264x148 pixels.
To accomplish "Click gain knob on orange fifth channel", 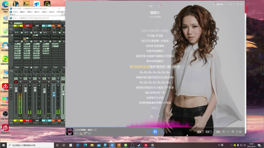I will 54,29.
